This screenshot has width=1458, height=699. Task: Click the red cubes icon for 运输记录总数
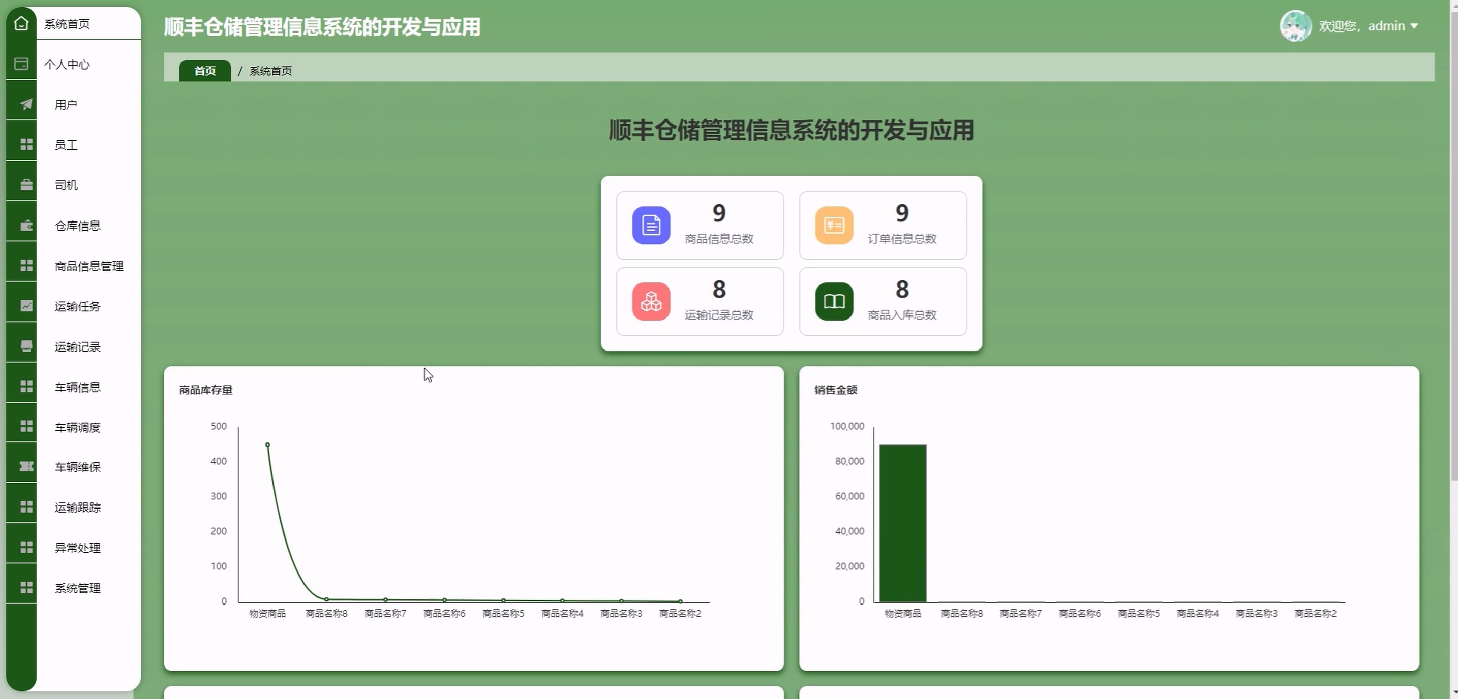(651, 301)
